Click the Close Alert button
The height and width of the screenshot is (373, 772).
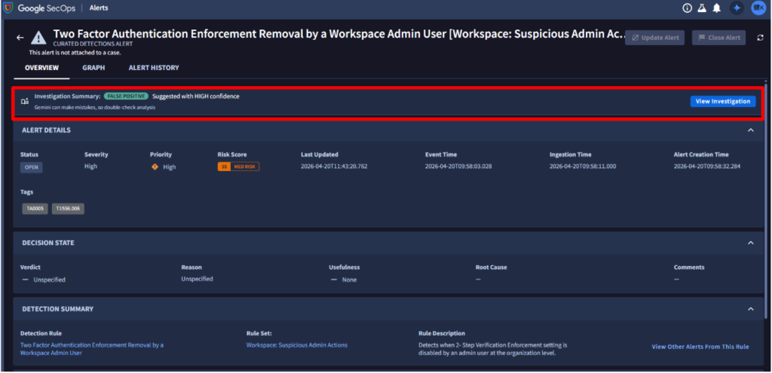pyautogui.click(x=718, y=38)
